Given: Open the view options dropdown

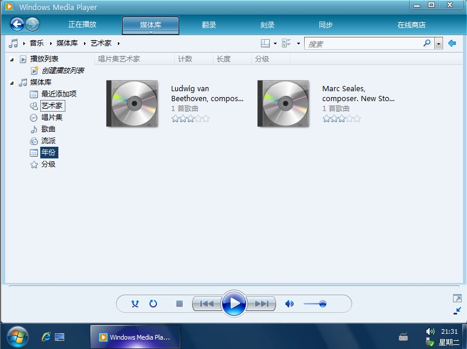Looking at the screenshot, I should pyautogui.click(x=290, y=43).
